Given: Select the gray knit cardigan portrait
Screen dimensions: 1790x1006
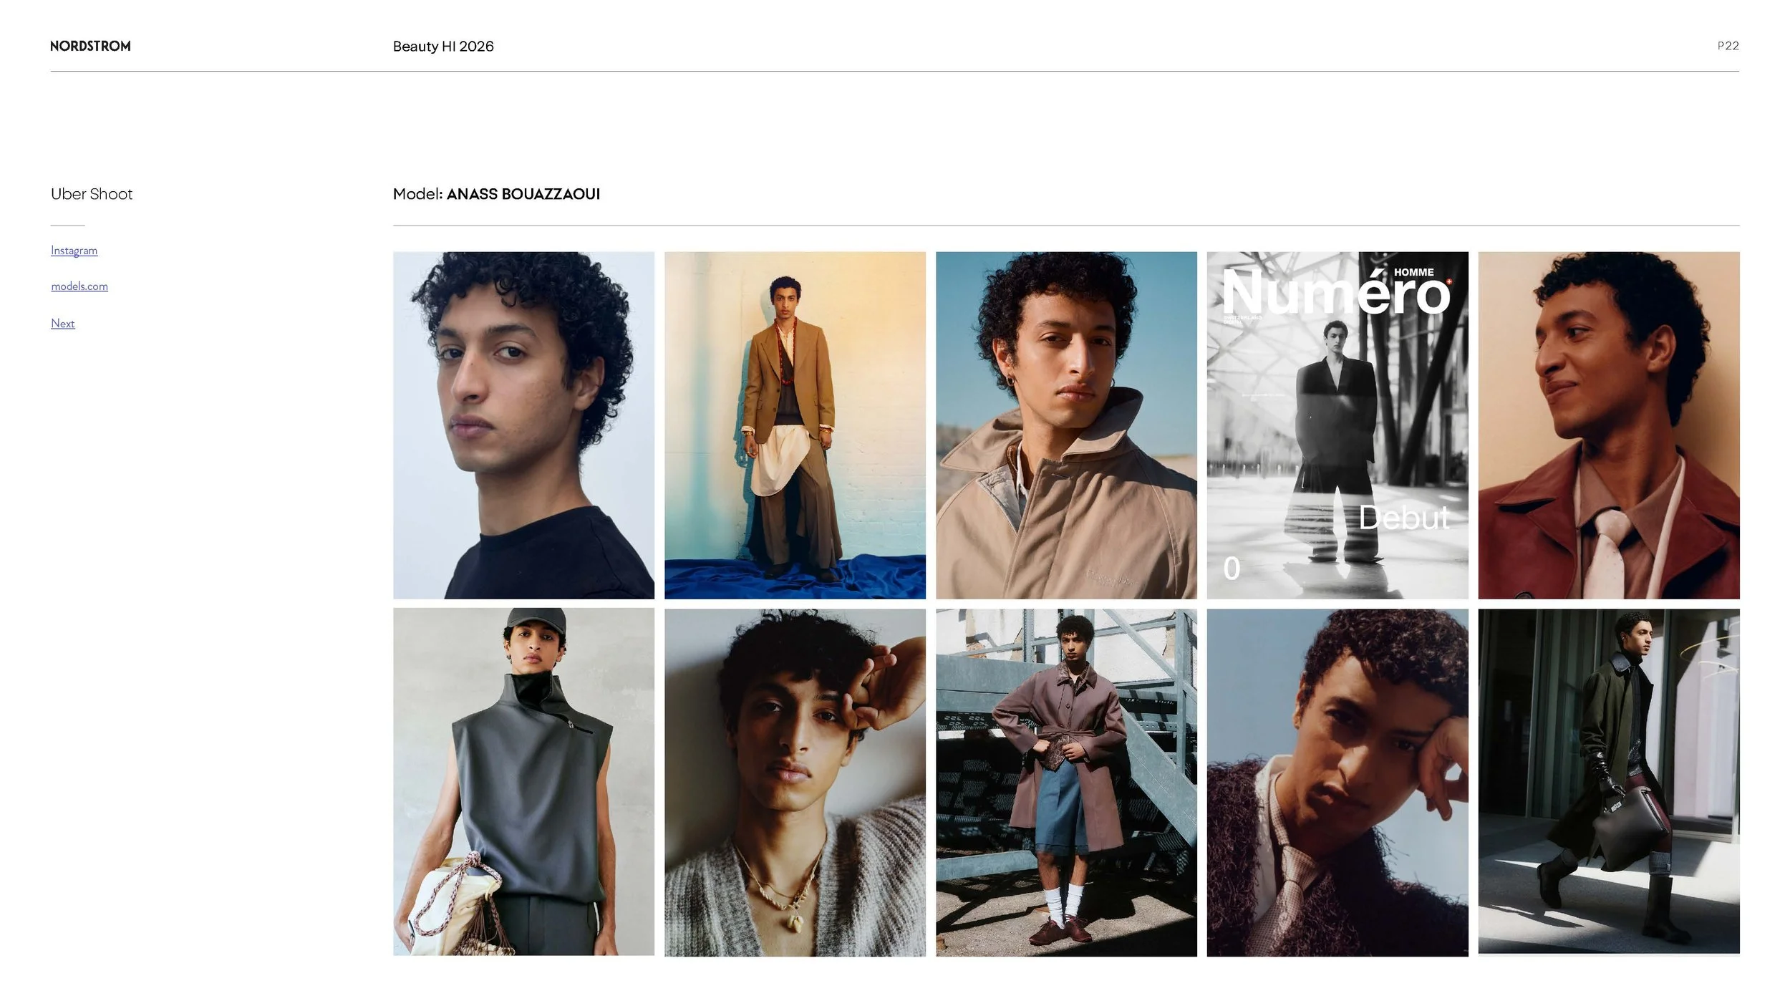Looking at the screenshot, I should [795, 782].
